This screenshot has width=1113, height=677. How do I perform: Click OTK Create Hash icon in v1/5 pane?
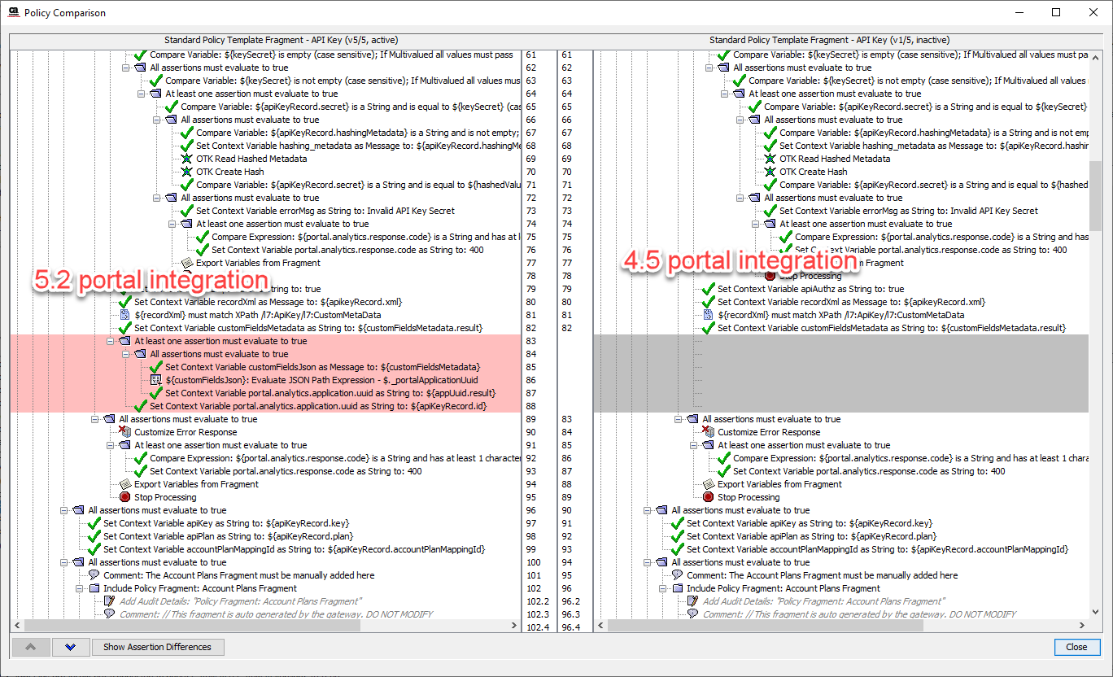[770, 172]
